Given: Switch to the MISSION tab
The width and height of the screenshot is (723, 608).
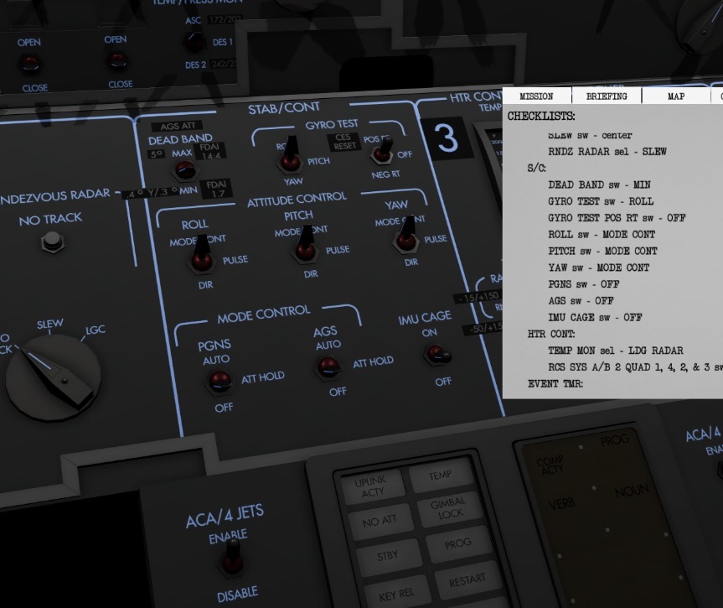Looking at the screenshot, I should coord(537,96).
